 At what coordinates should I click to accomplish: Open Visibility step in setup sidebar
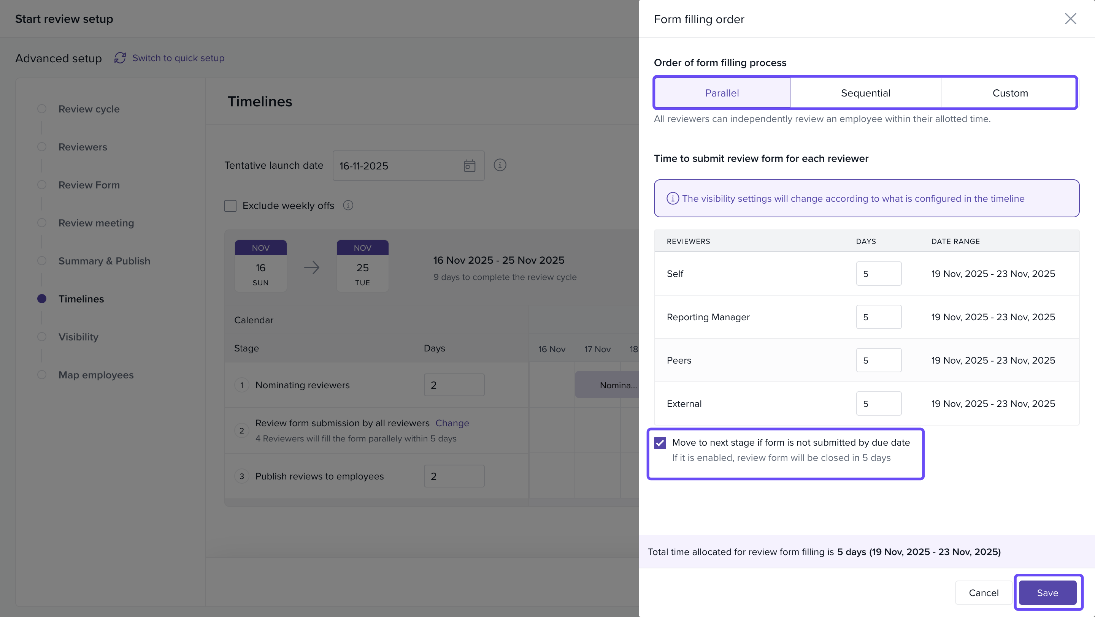(x=78, y=337)
